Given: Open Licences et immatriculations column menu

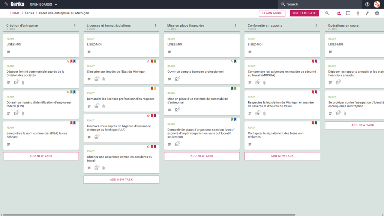Looking at the screenshot, I should click(155, 25).
